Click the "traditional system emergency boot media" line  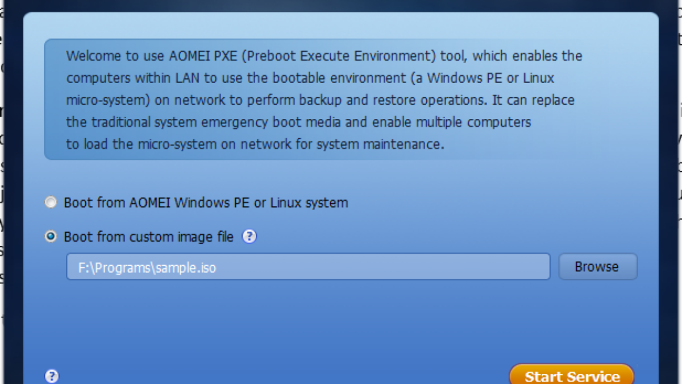[298, 122]
